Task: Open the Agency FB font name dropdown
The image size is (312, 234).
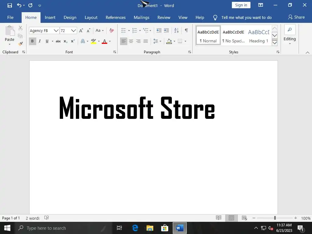Action: 56,31
